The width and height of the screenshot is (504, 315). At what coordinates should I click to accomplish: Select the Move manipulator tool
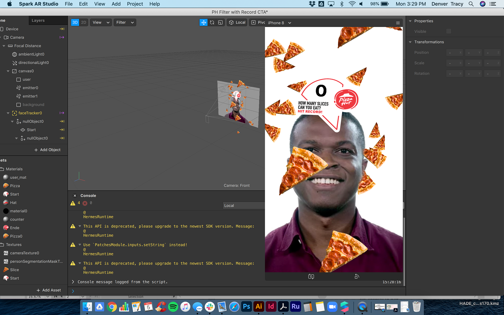tap(203, 23)
